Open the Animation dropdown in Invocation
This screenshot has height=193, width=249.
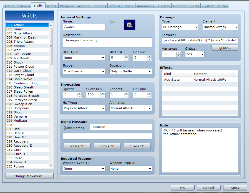click(x=130, y=108)
